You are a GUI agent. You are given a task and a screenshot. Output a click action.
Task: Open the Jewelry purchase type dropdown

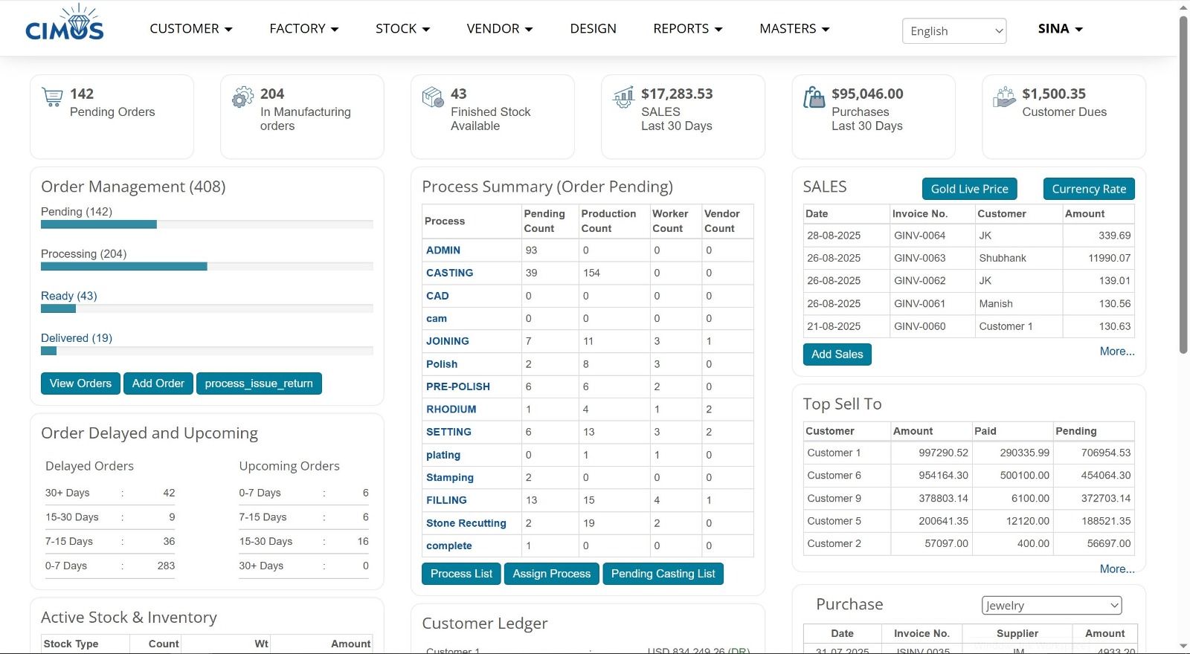pos(1052,605)
